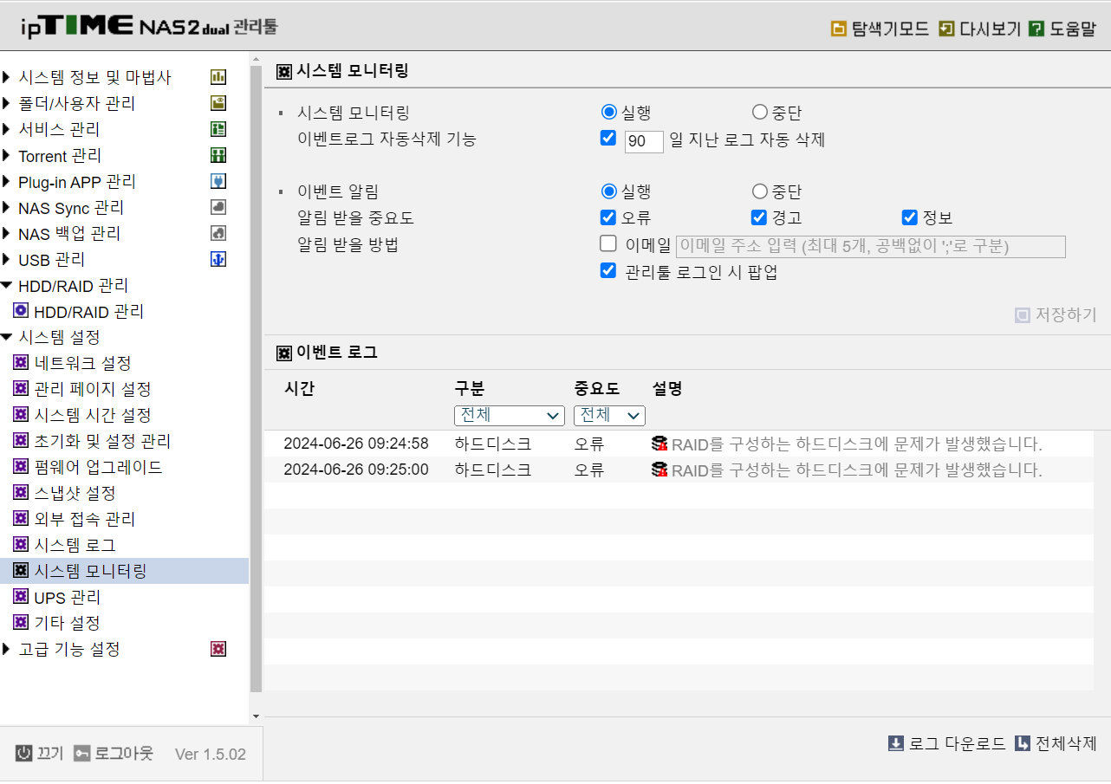
Task: Open the 중요도 전체 filter dropdown
Action: pos(609,416)
